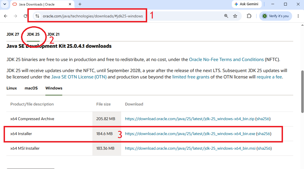The width and height of the screenshot is (304, 169).
Task: Click the Ask Gemini button
Action: point(246,4)
